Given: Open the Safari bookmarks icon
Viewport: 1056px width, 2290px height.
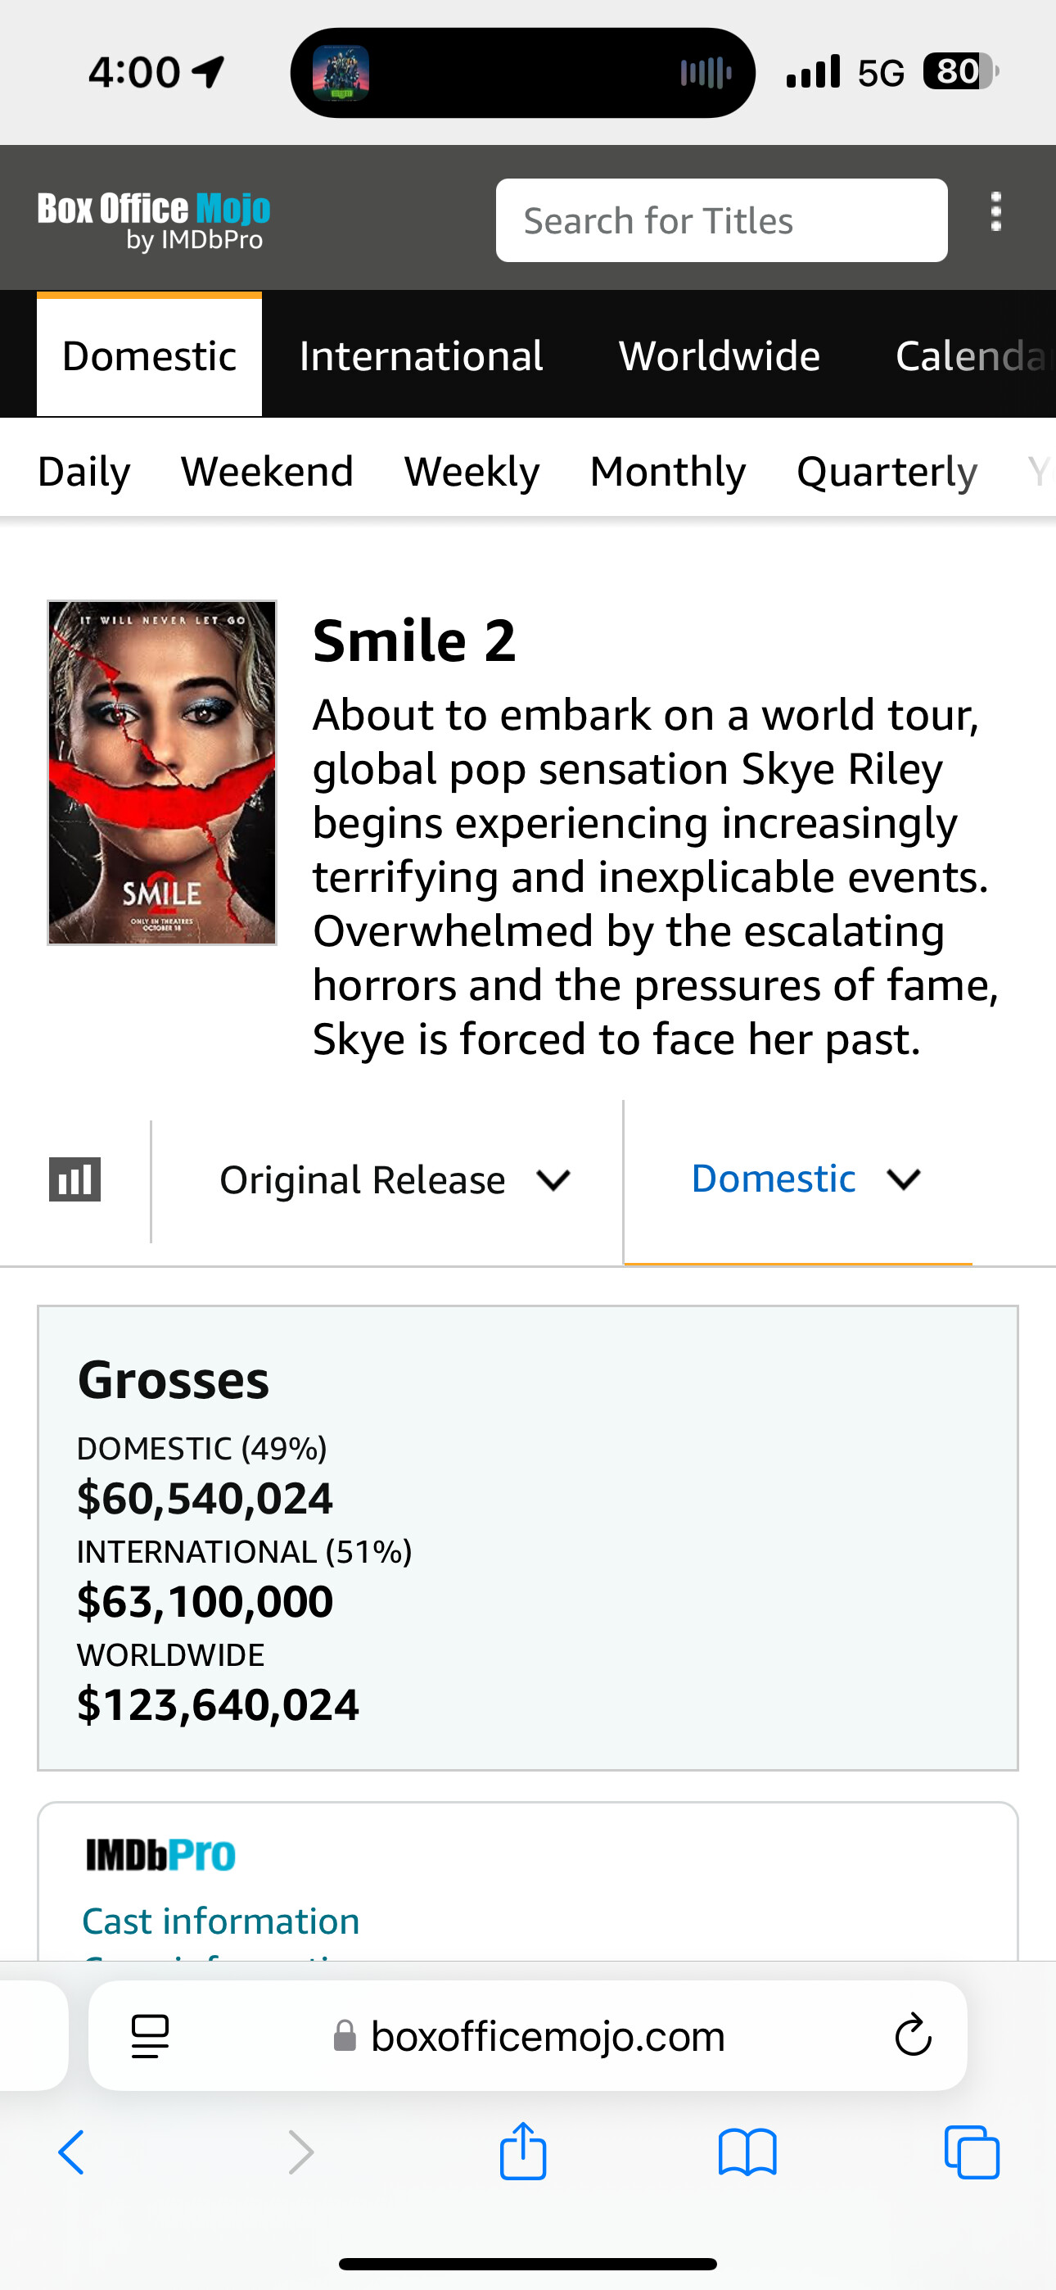Looking at the screenshot, I should click(x=747, y=2153).
